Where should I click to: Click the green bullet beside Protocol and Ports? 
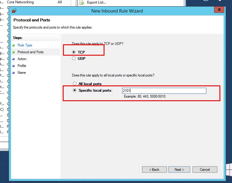(x=14, y=52)
